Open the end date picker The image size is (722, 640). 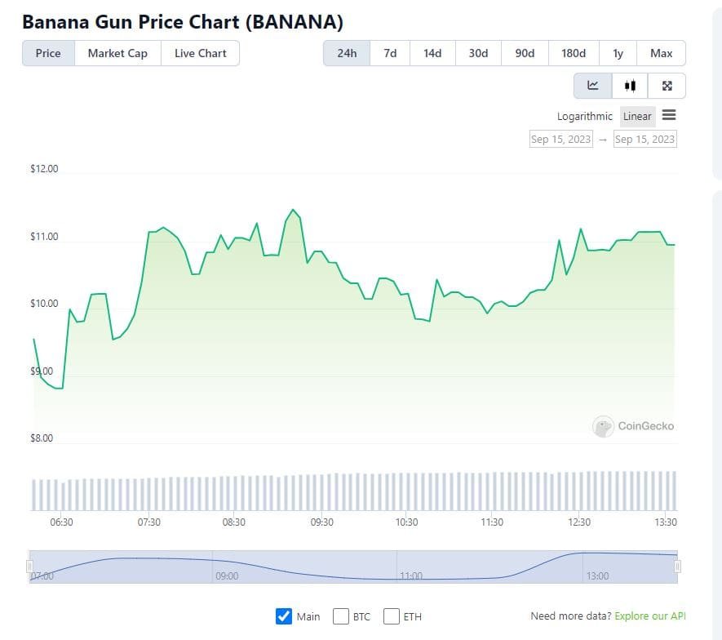point(644,139)
